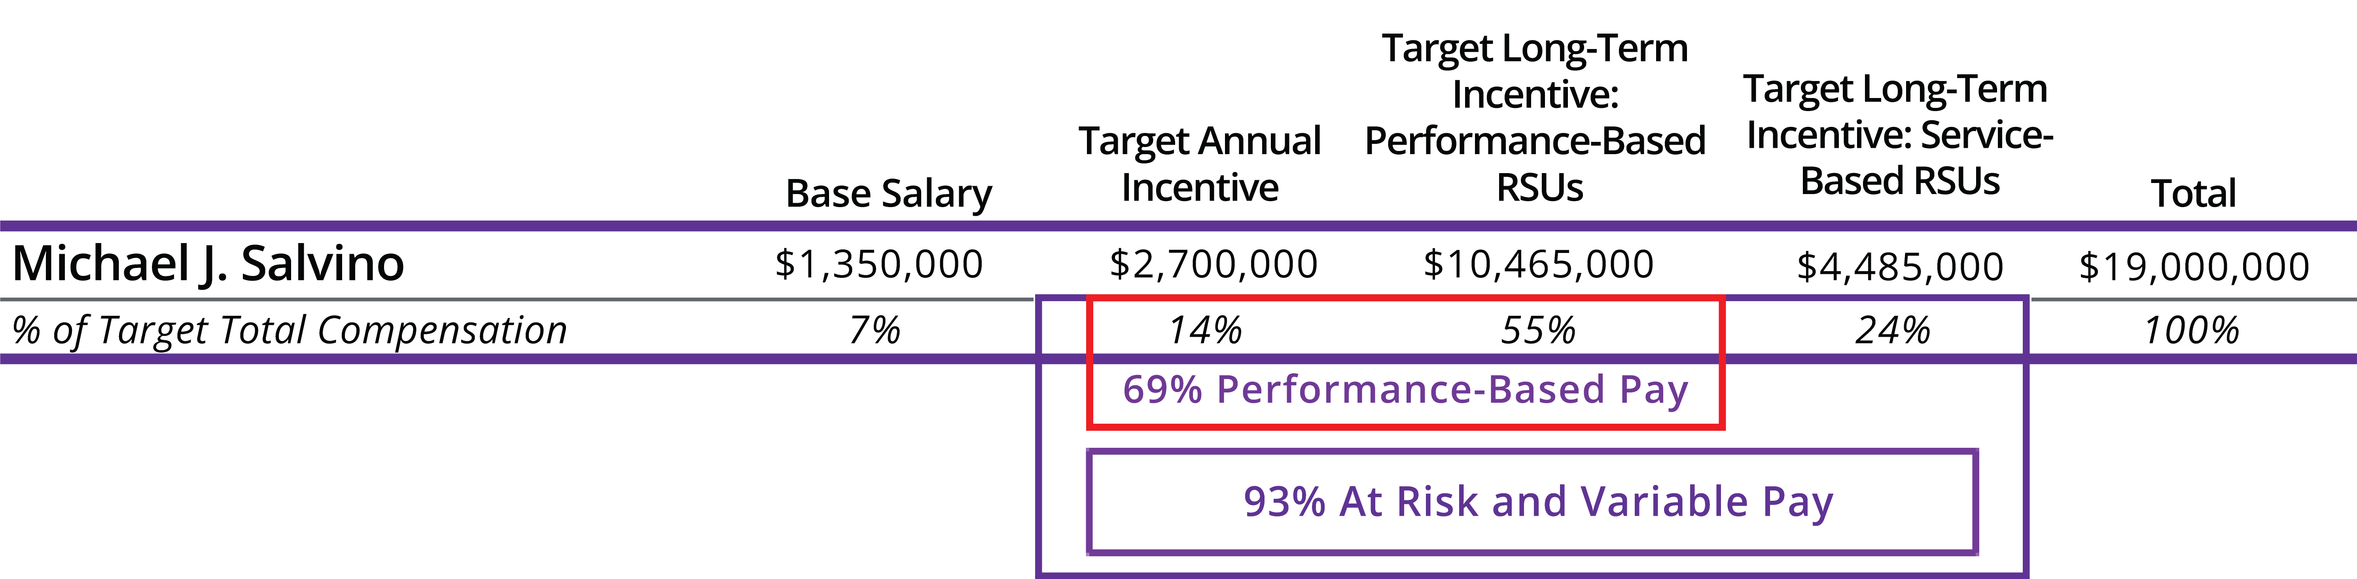Viewport: 2357px width, 579px height.
Task: Click the 55% performance RSUs percentage
Action: 1538,330
